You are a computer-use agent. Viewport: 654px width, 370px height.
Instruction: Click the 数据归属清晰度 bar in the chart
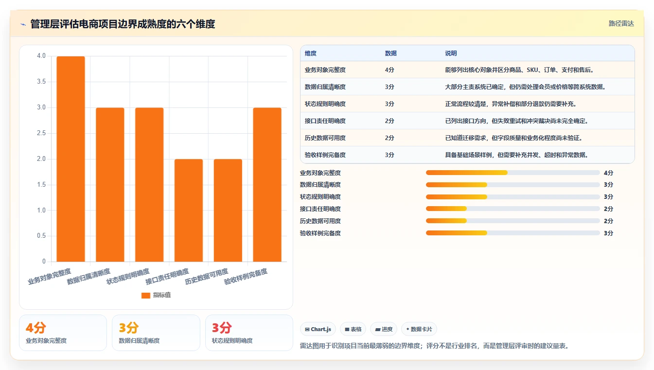110,185
